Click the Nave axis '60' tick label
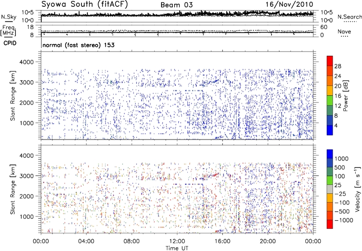362x251 pixels. coord(324,27)
